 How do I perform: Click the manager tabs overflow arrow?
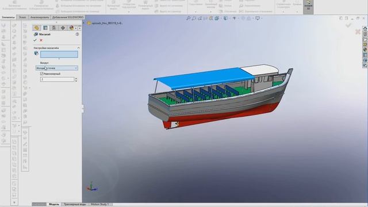coord(80,28)
